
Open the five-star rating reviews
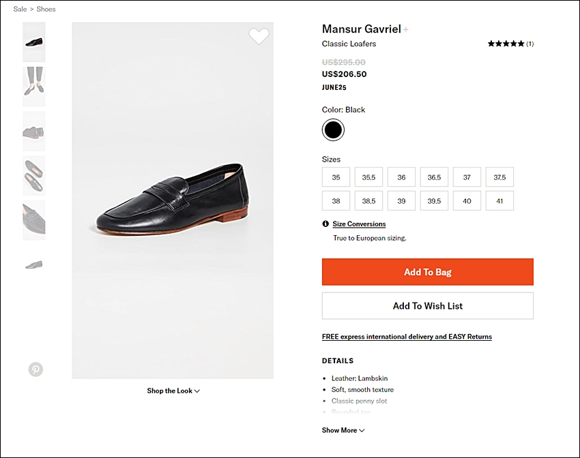(510, 44)
